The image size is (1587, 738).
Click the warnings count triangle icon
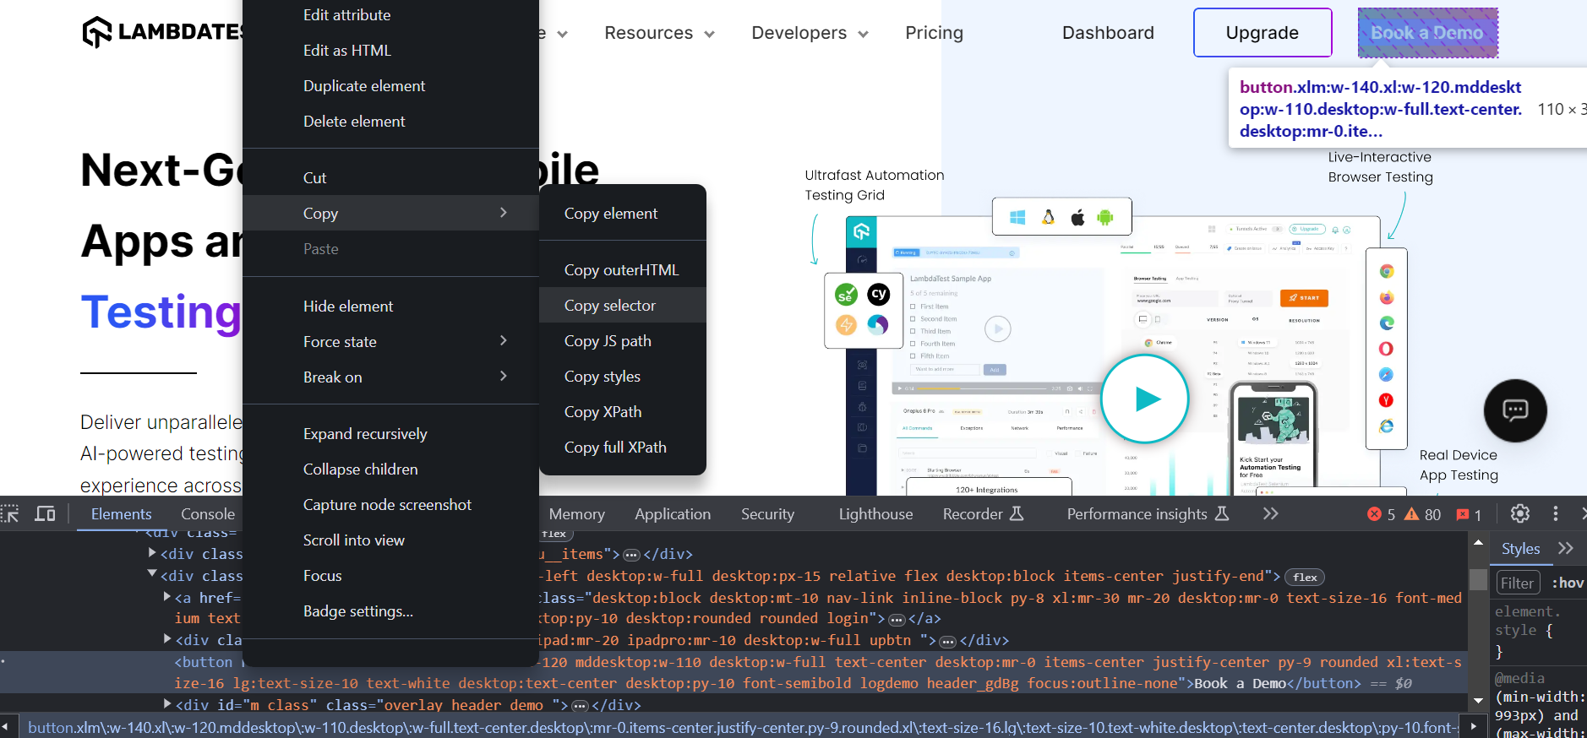click(1411, 514)
